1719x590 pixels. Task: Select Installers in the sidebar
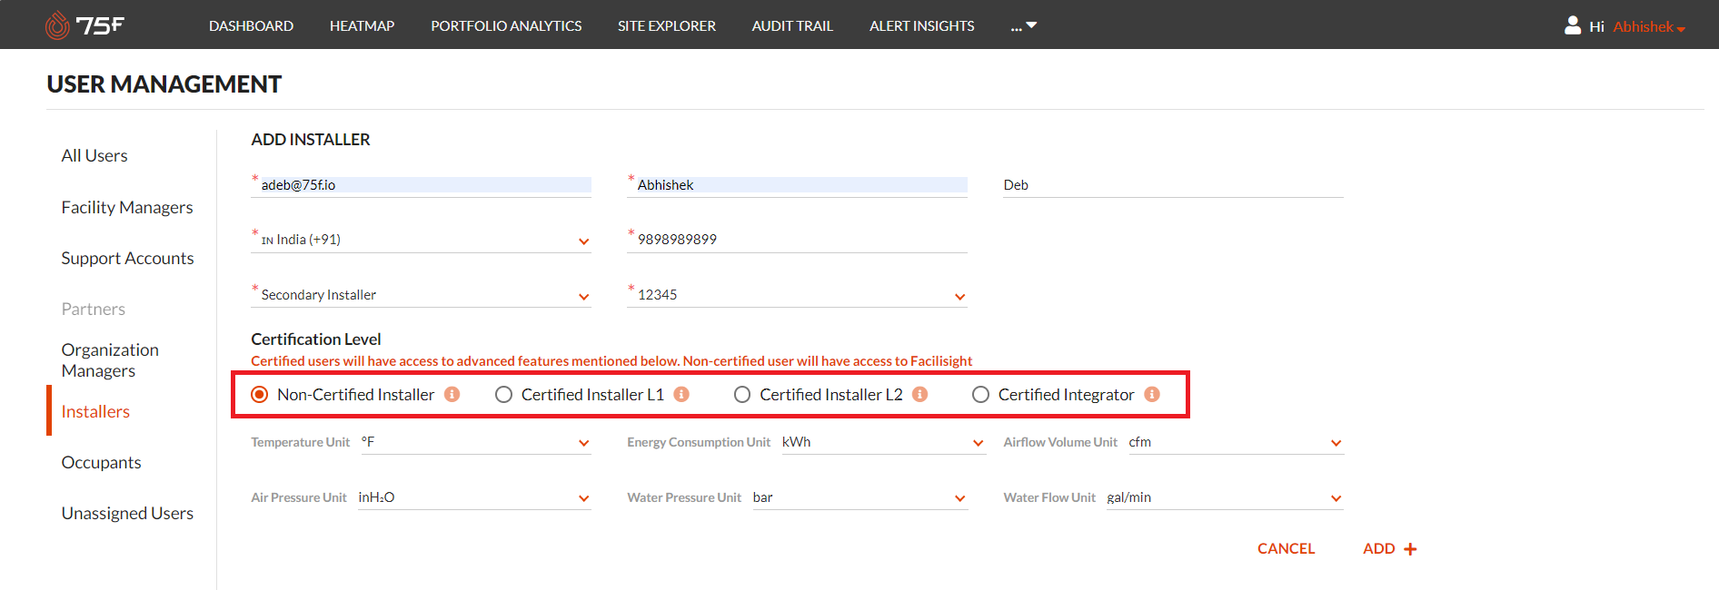click(95, 412)
